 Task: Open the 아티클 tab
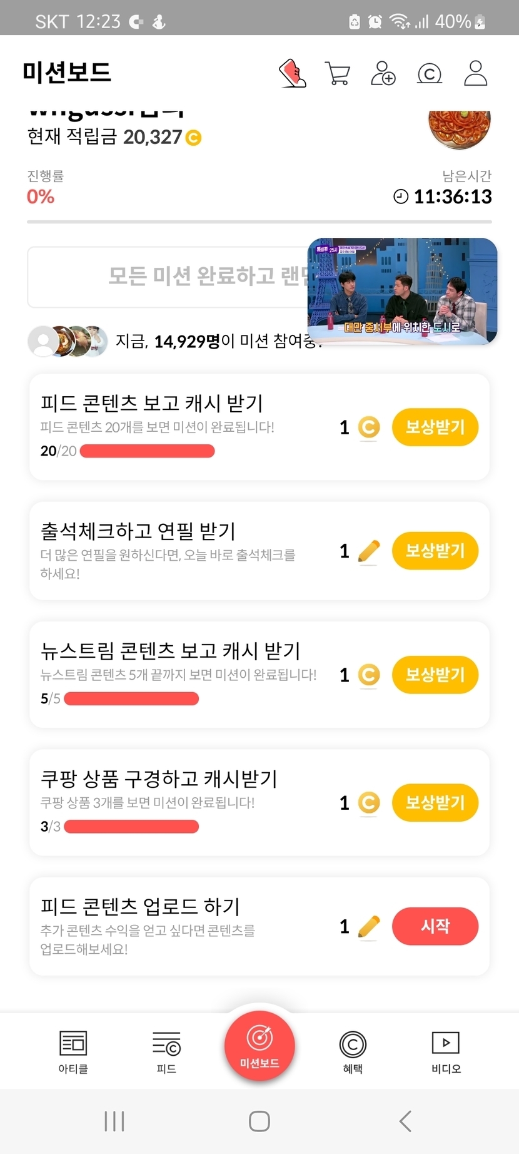pos(73,1051)
